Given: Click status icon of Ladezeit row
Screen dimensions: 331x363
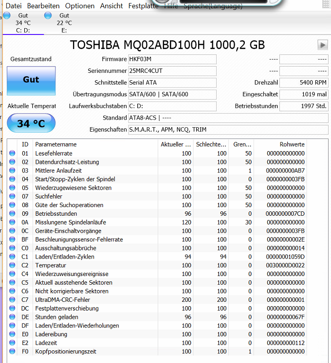Looking at the screenshot, I should coord(12,343).
